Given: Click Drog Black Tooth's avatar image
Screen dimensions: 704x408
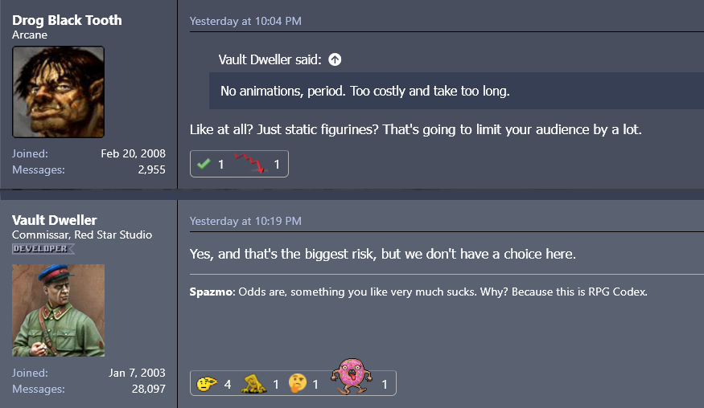Looking at the screenshot, I should (x=58, y=92).
